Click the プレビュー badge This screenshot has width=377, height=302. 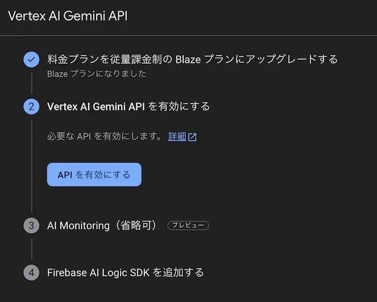(188, 225)
